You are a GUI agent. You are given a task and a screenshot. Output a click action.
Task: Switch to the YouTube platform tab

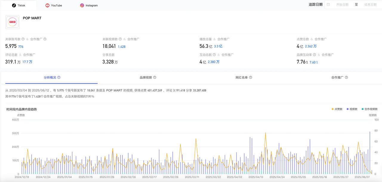[54, 5]
